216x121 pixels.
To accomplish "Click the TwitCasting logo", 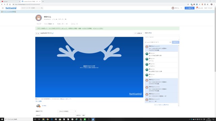I will point(11,8).
